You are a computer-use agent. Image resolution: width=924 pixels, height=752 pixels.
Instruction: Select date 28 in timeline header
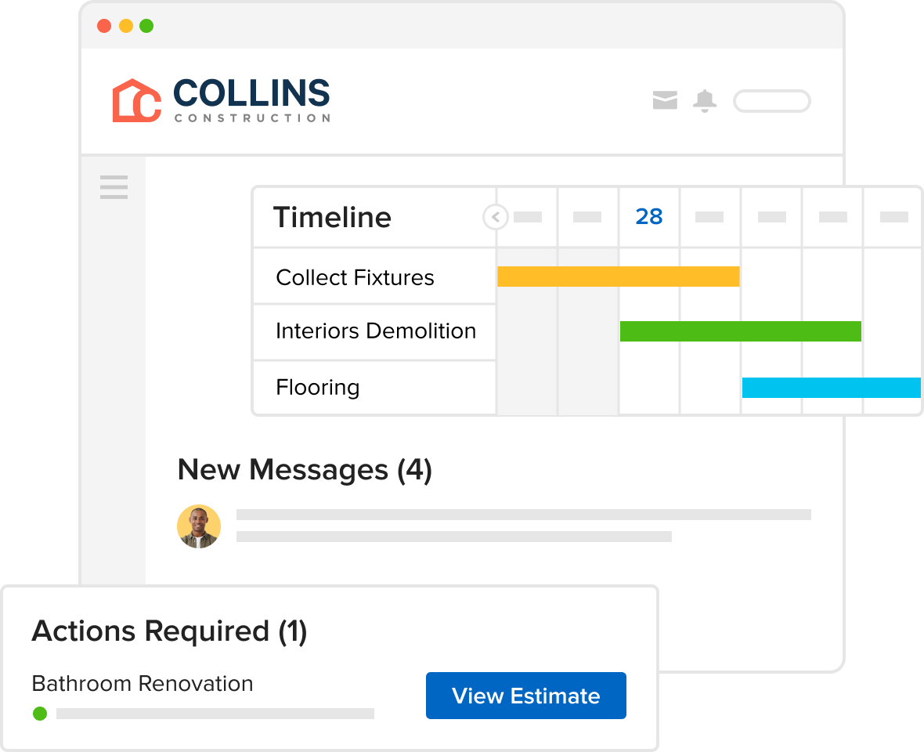click(649, 217)
